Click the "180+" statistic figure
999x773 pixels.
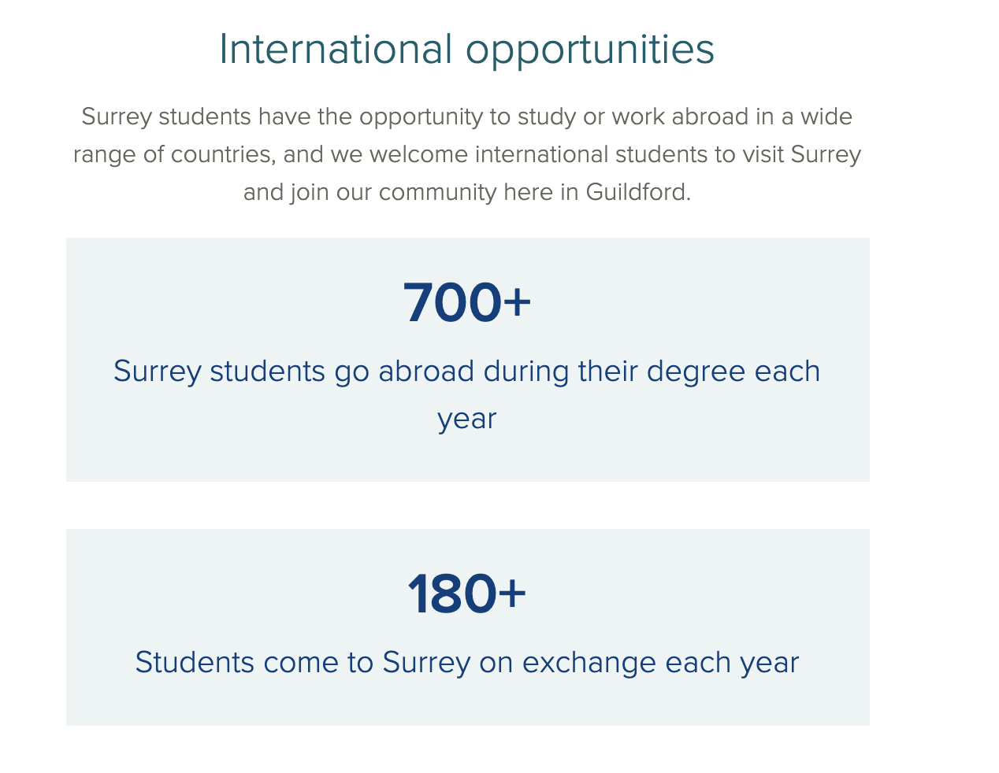pos(467,594)
